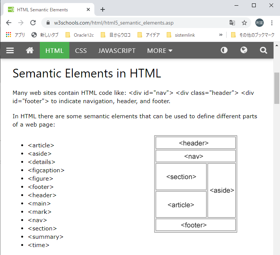Image resolution: width=280 pixels, height=255 pixels.
Task: Click the Semantic Elements in HTML heading
Action: tap(87, 73)
